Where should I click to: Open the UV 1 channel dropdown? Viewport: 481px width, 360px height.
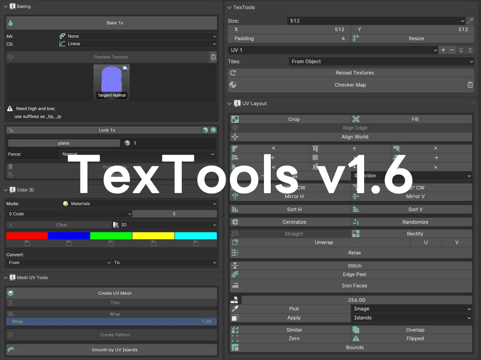pyautogui.click(x=333, y=50)
